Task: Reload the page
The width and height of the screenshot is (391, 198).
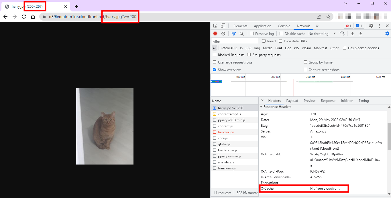Action: click(x=24, y=17)
